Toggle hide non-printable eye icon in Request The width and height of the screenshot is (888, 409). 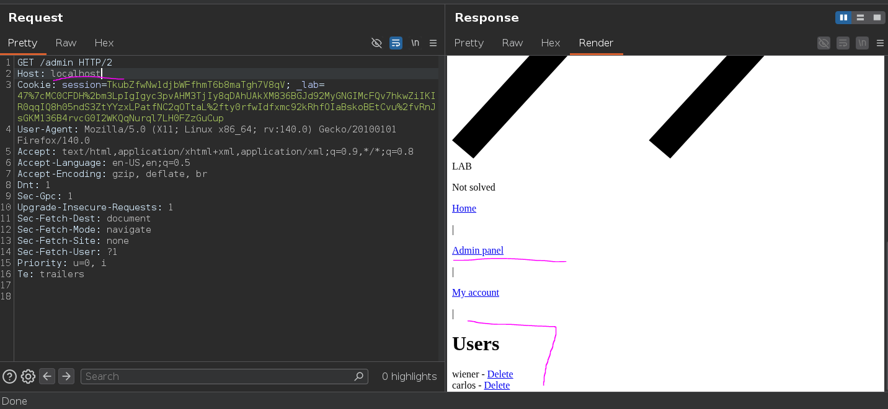click(376, 43)
